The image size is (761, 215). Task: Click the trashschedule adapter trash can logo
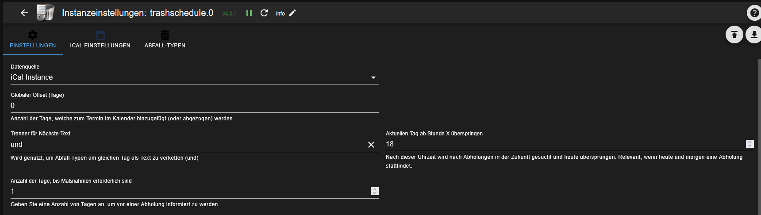[x=45, y=13]
